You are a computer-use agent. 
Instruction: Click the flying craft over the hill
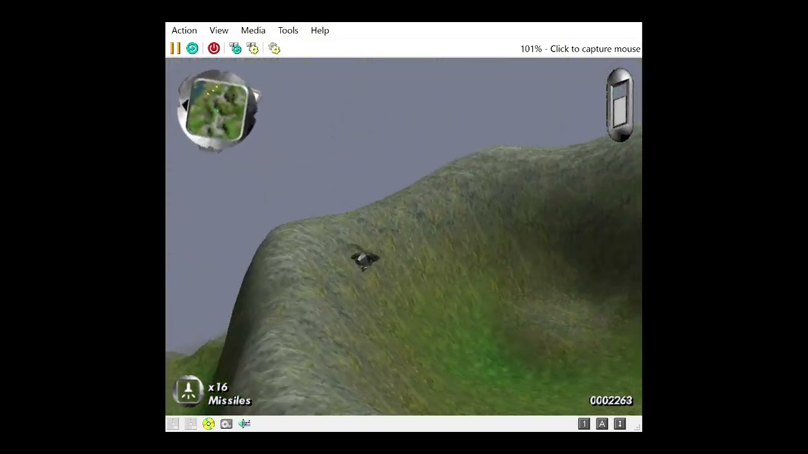pyautogui.click(x=364, y=259)
